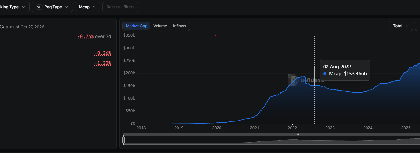Screen dimensions: 420x153
Task: Switch to the Market Cap chart tab
Action: click(137, 26)
